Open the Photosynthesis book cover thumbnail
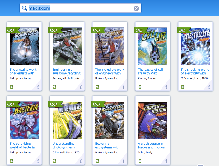 (x=67, y=120)
